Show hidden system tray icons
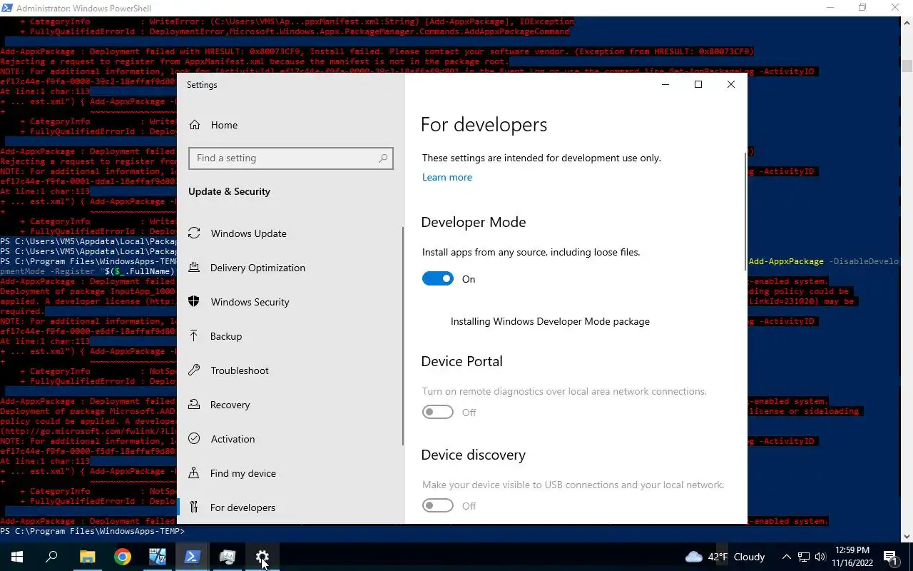The height and width of the screenshot is (571, 913). (787, 557)
